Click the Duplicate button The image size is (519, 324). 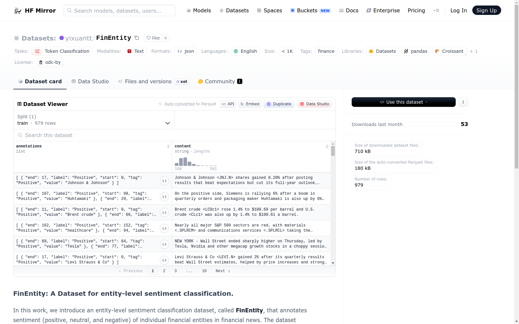279,104
